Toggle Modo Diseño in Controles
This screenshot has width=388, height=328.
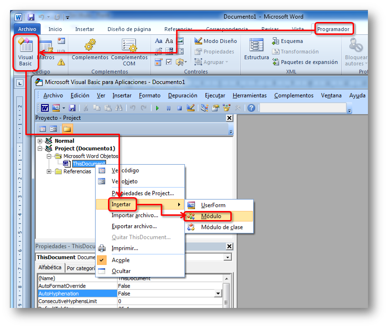tap(216, 41)
